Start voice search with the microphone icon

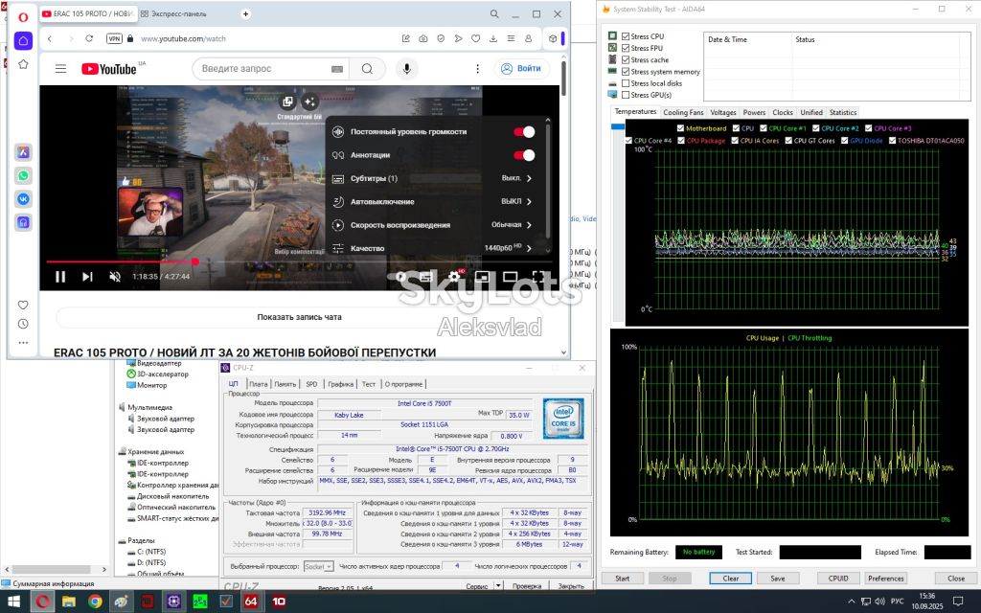click(x=406, y=69)
